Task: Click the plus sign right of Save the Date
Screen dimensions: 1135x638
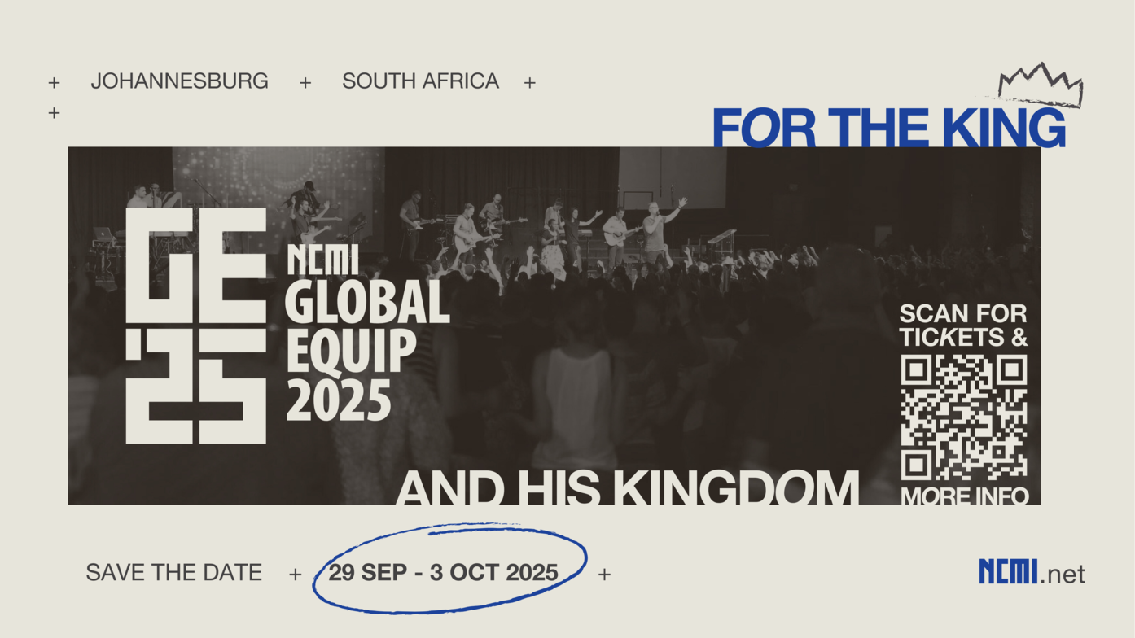Action: (x=295, y=574)
